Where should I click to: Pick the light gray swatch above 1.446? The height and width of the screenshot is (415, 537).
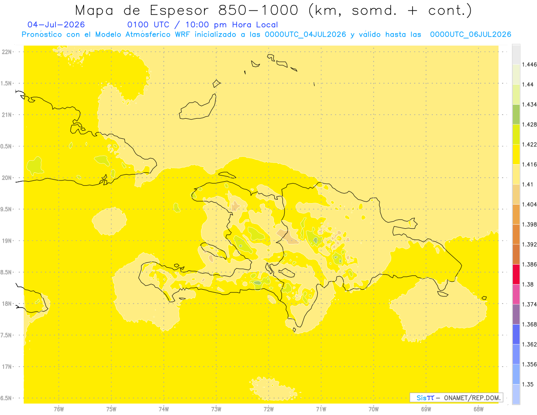(516, 54)
